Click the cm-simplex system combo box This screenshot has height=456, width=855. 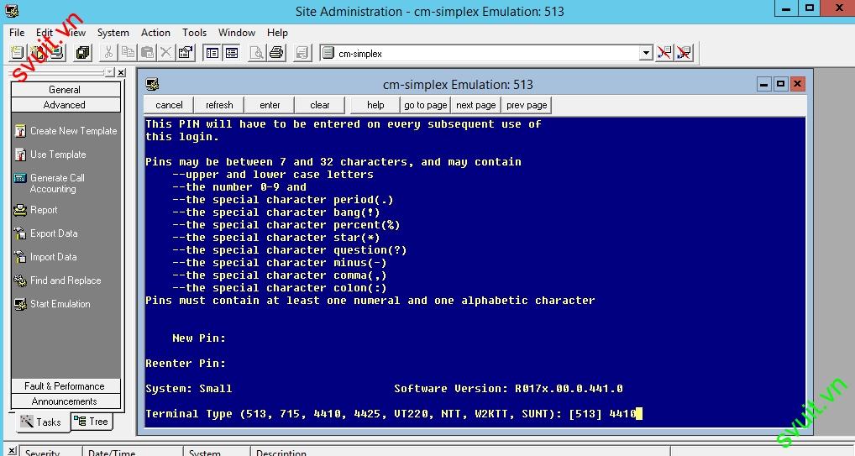485,53
